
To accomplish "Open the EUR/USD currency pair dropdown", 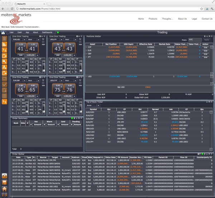I will coord(19,40).
